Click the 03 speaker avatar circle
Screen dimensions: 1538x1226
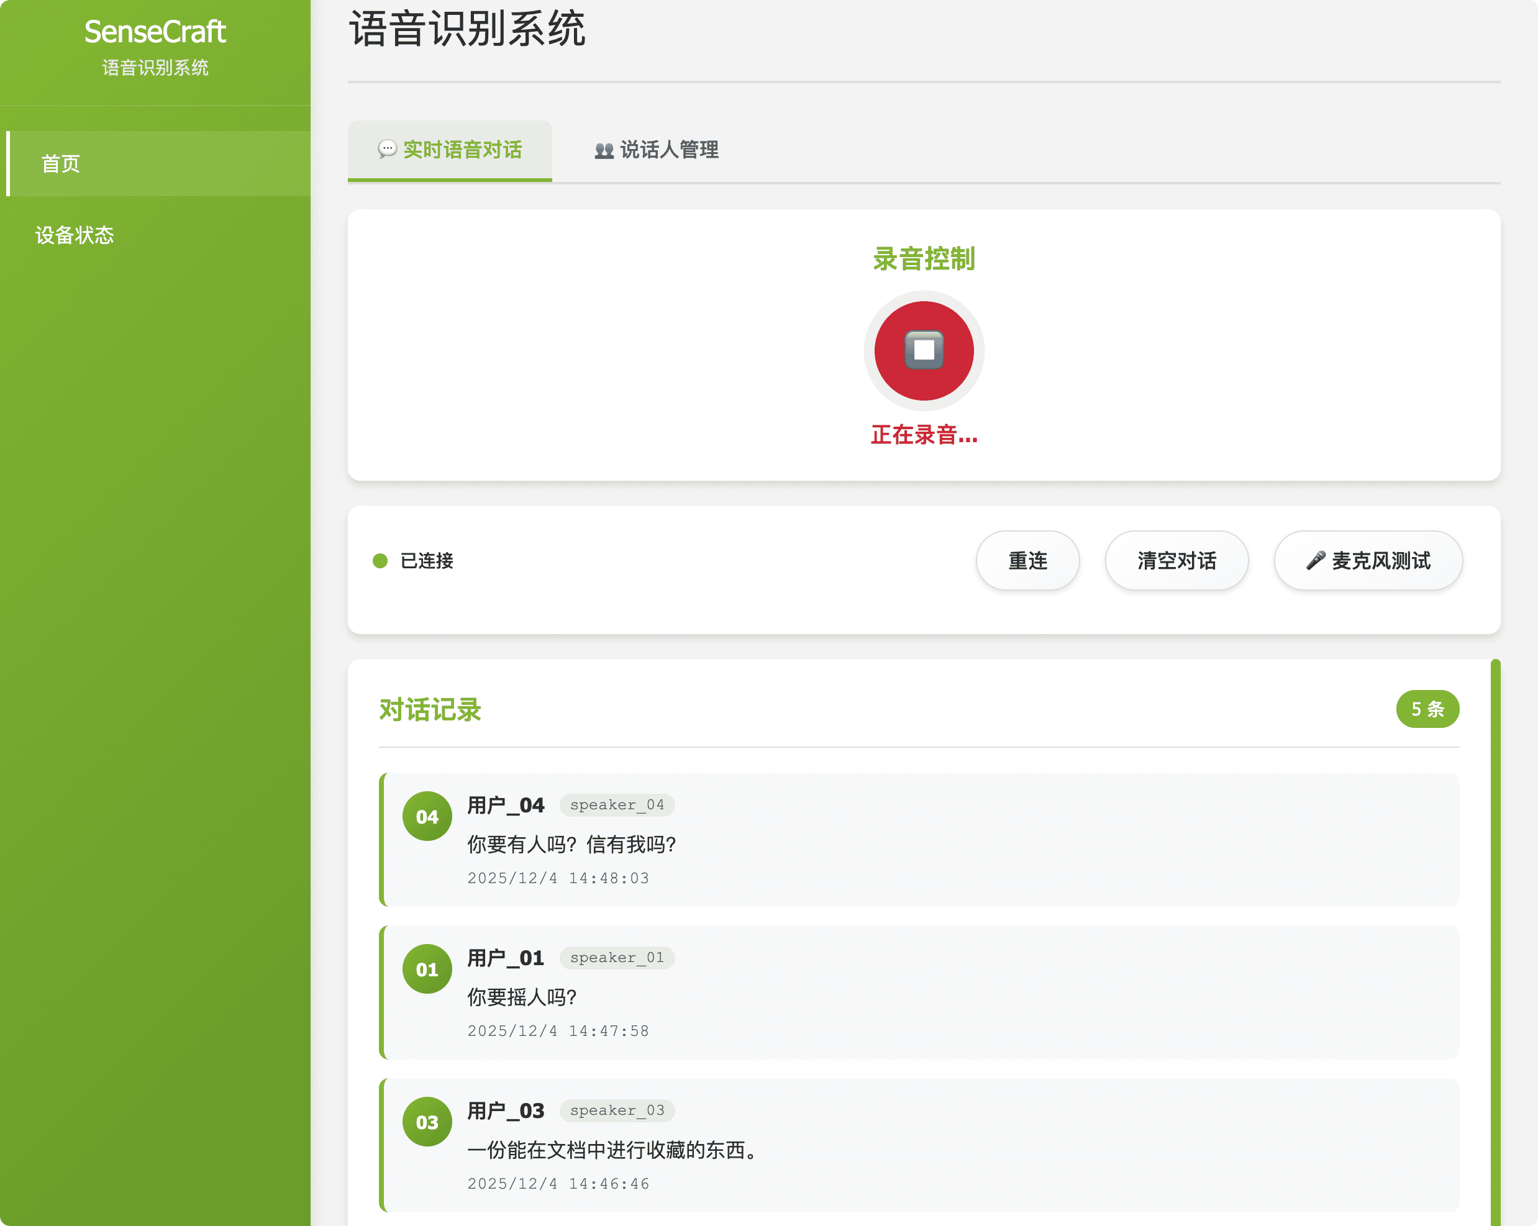click(427, 1121)
